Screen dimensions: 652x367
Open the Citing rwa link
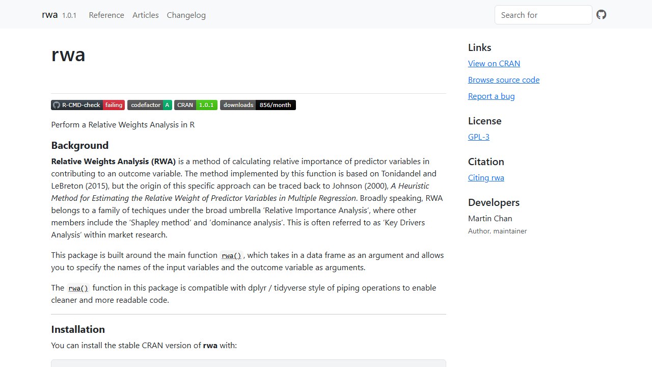tap(486, 177)
